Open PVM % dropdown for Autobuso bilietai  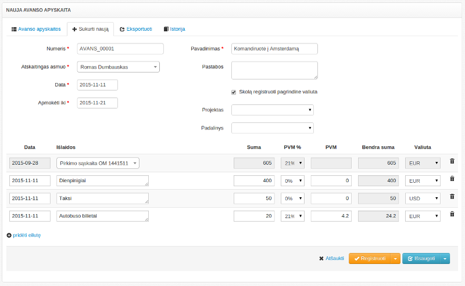294,216
